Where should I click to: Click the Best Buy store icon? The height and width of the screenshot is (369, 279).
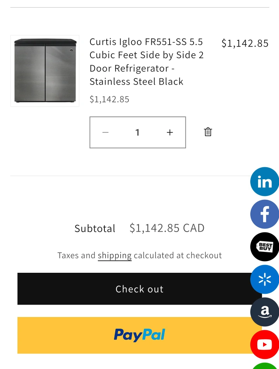click(x=265, y=247)
